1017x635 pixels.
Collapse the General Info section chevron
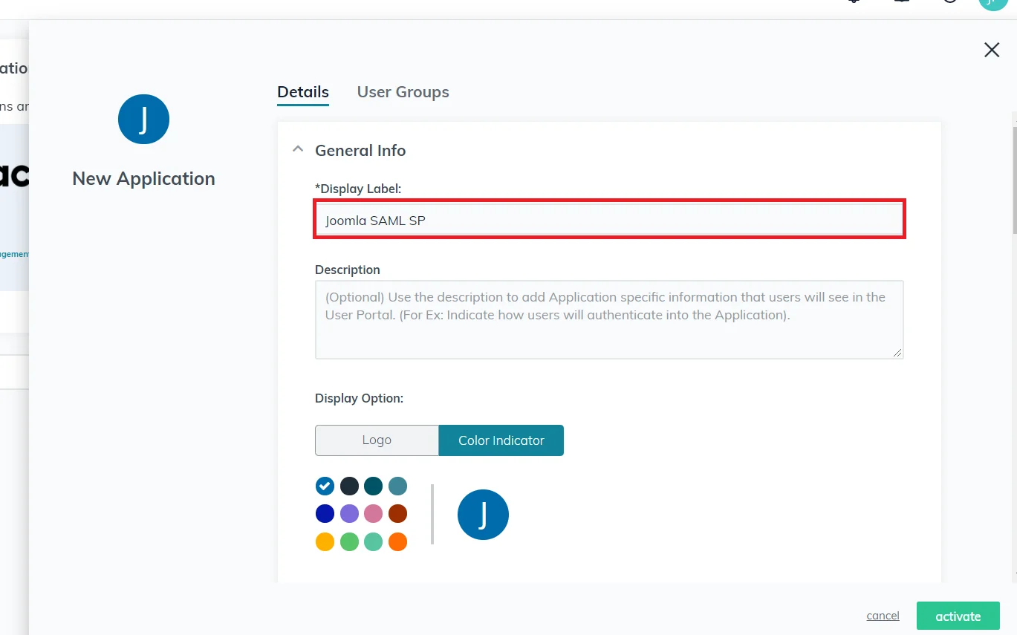298,149
